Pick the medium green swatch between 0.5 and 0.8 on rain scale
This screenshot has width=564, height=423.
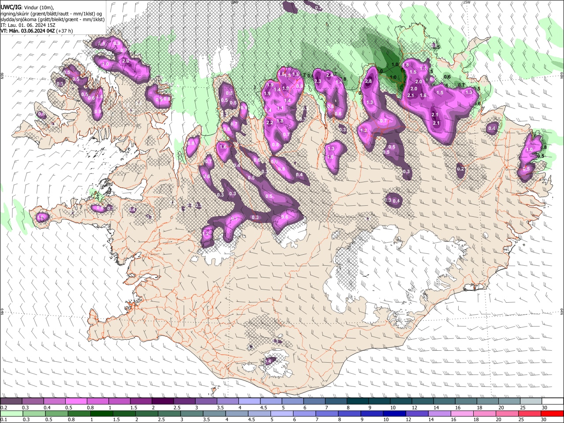pyautogui.click(x=56, y=413)
